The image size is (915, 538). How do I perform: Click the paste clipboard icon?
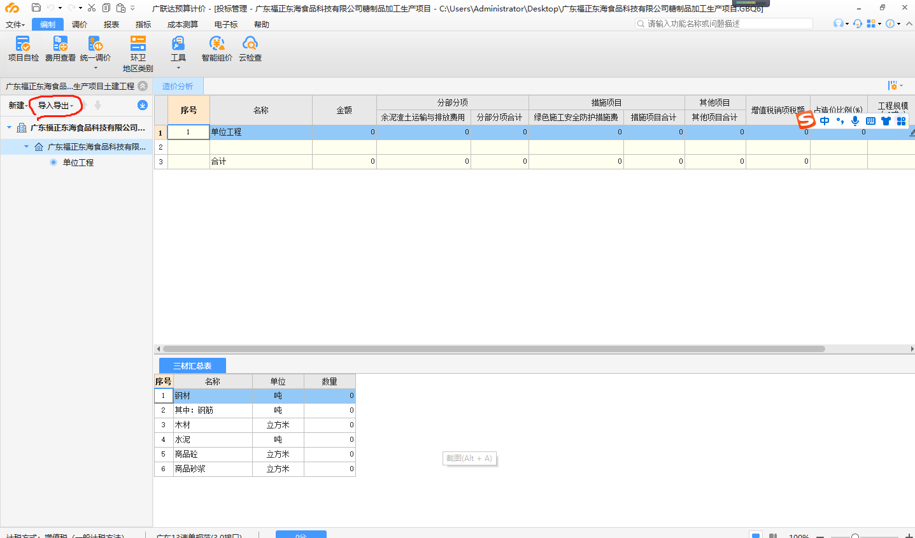(121, 8)
